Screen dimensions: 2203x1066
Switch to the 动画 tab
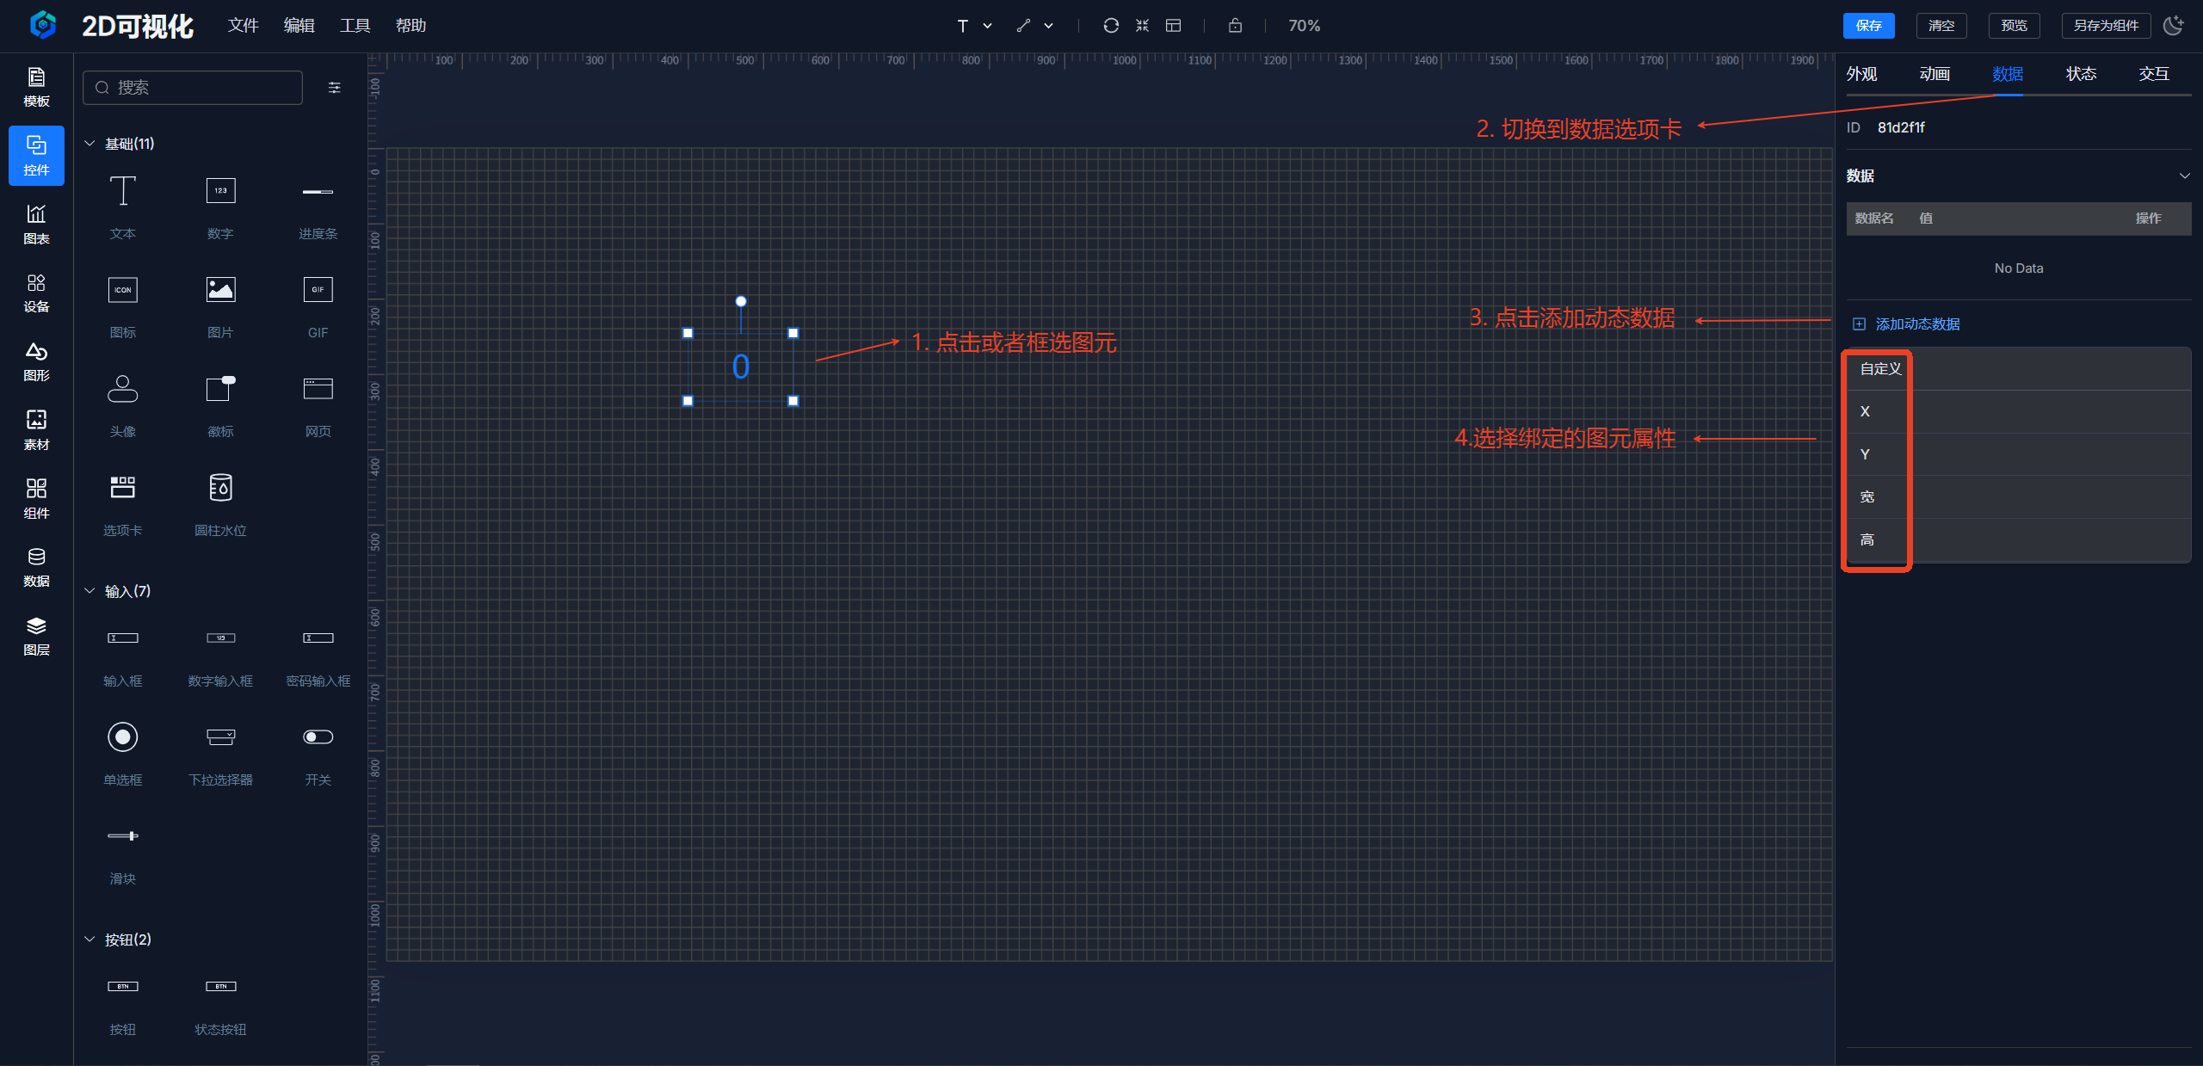[x=1935, y=74]
